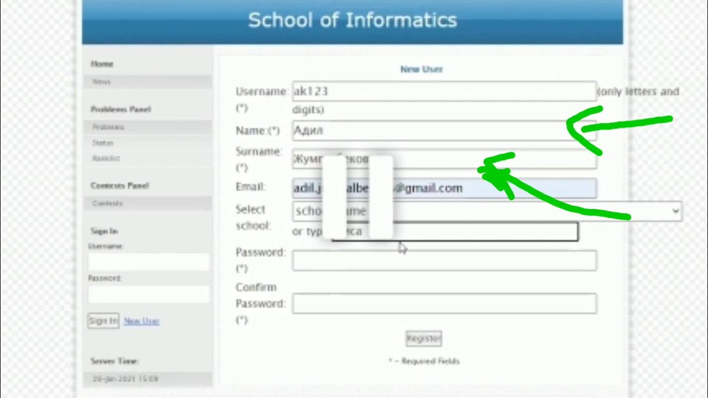The image size is (708, 398).
Task: Click the Sign In button
Action: coord(103,321)
